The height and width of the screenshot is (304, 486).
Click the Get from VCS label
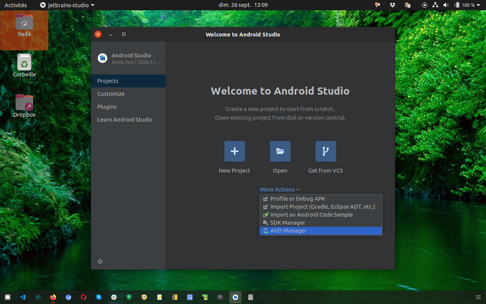coord(325,171)
